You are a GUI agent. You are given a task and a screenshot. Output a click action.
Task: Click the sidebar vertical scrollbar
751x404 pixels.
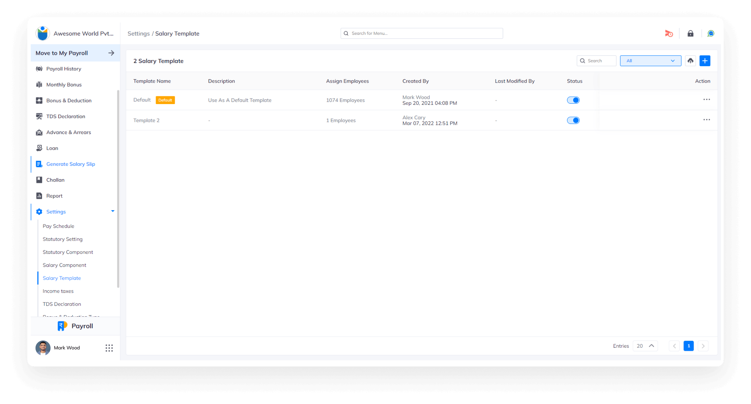point(118,189)
